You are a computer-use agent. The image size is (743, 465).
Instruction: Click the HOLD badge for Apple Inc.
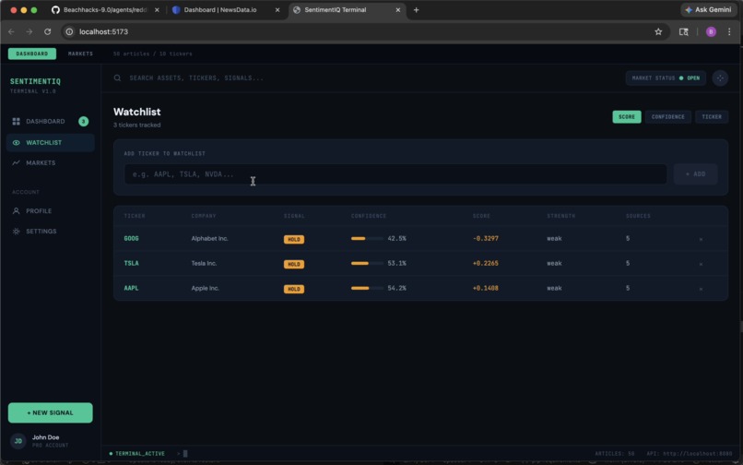pos(294,289)
